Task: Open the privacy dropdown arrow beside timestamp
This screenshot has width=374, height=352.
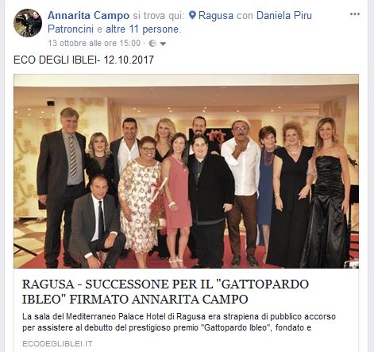Action: click(x=163, y=44)
